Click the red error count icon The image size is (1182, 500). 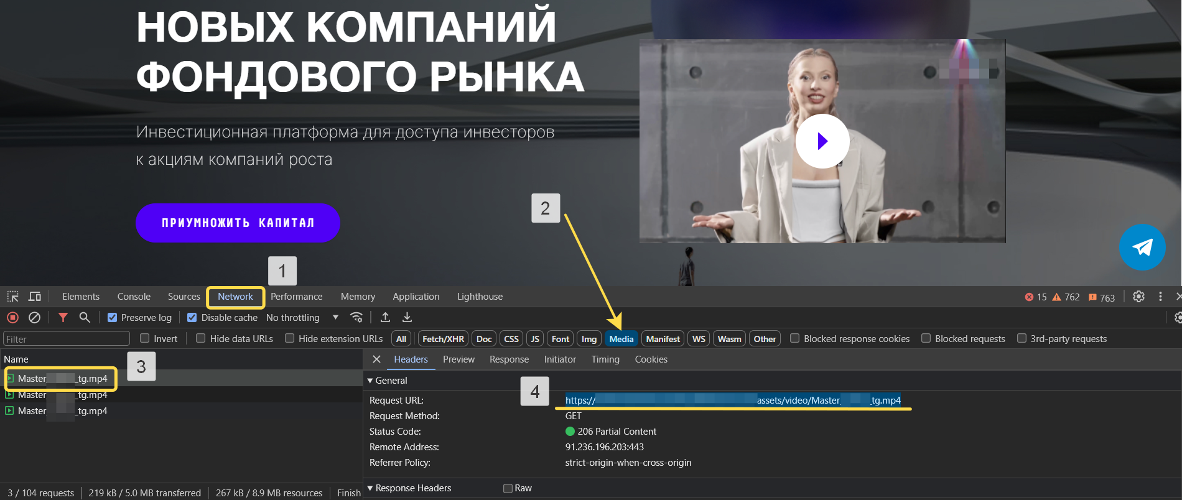coord(1029,297)
